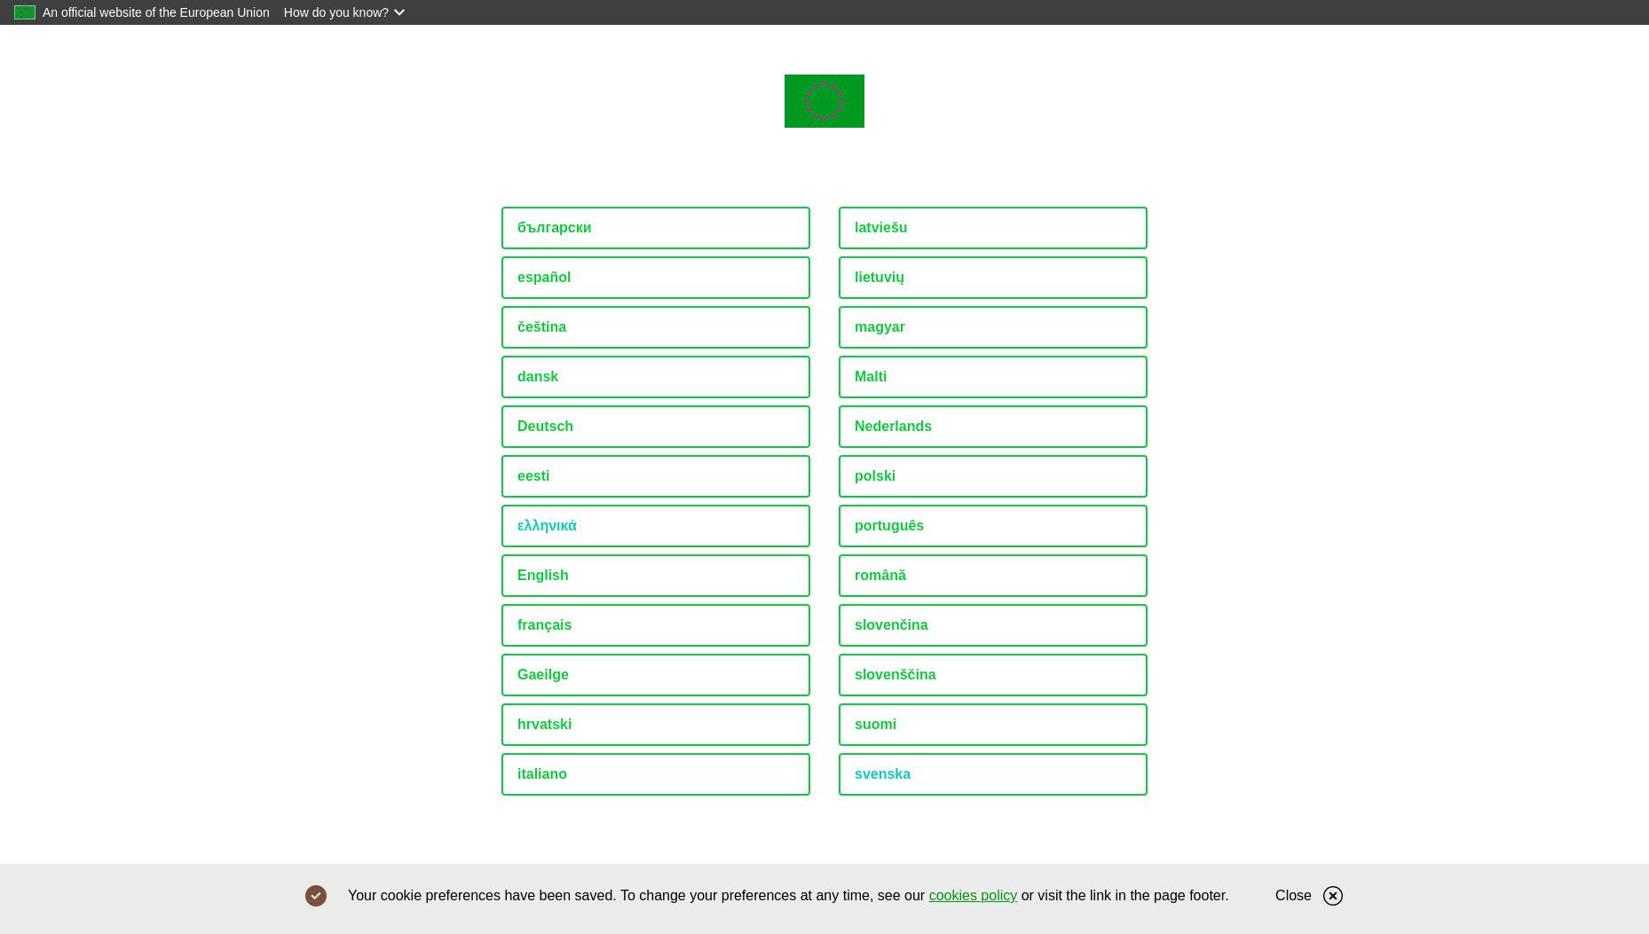Dismiss the cookie banner with the X icon
Viewport: 1649px width, 934px height.
point(1332,896)
